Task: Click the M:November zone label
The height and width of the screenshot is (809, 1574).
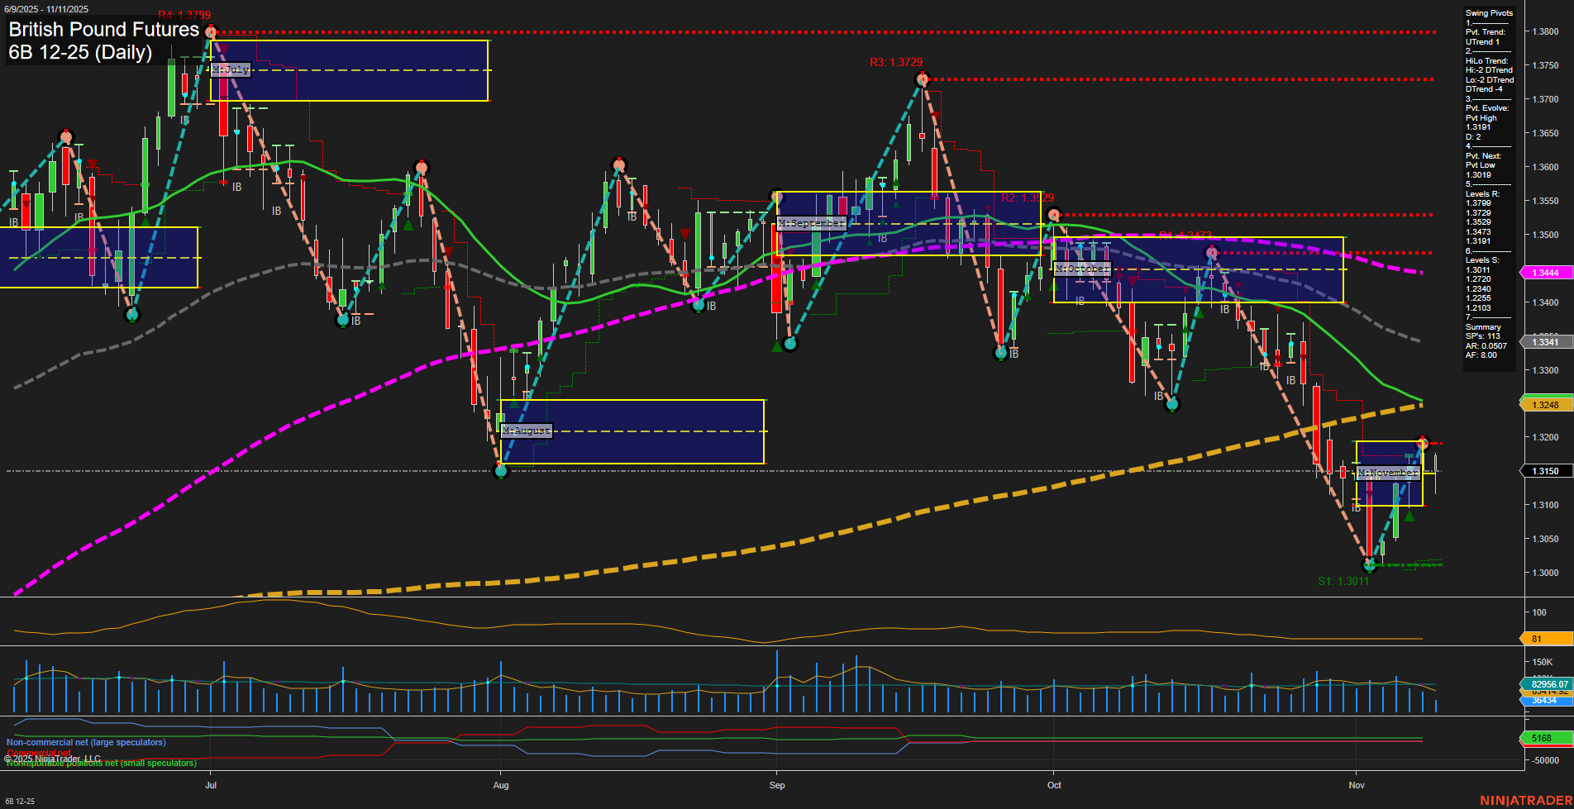Action: (x=1389, y=473)
